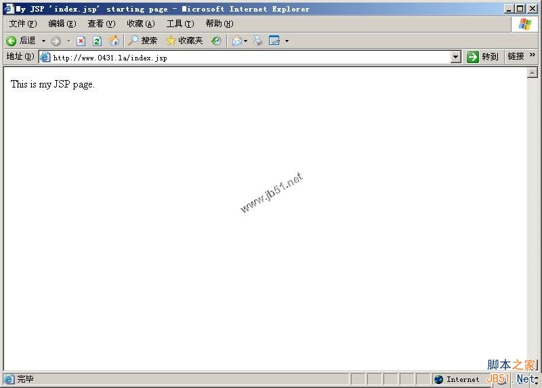Click the address bar URL field
542x388 pixels.
tap(251, 58)
